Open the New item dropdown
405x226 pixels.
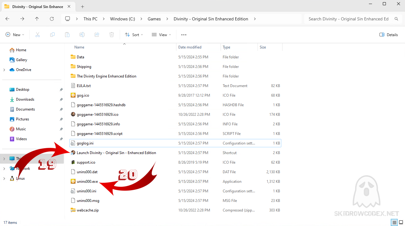click(15, 35)
